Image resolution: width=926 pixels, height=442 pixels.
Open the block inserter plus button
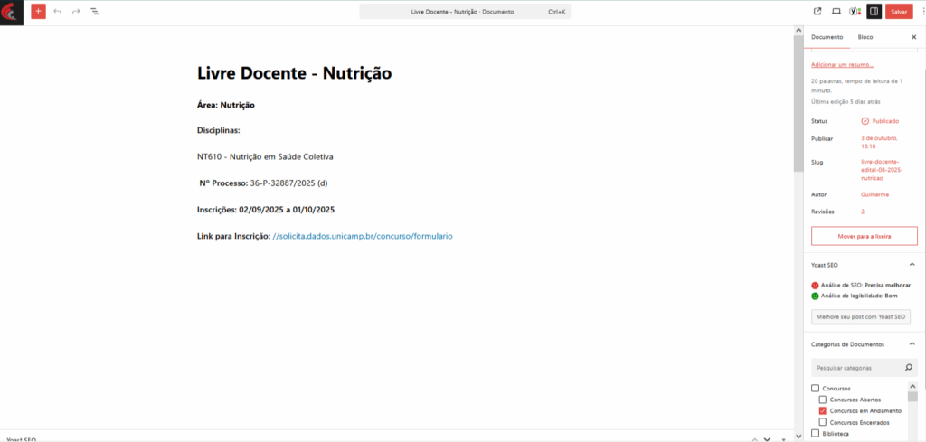[x=38, y=12]
